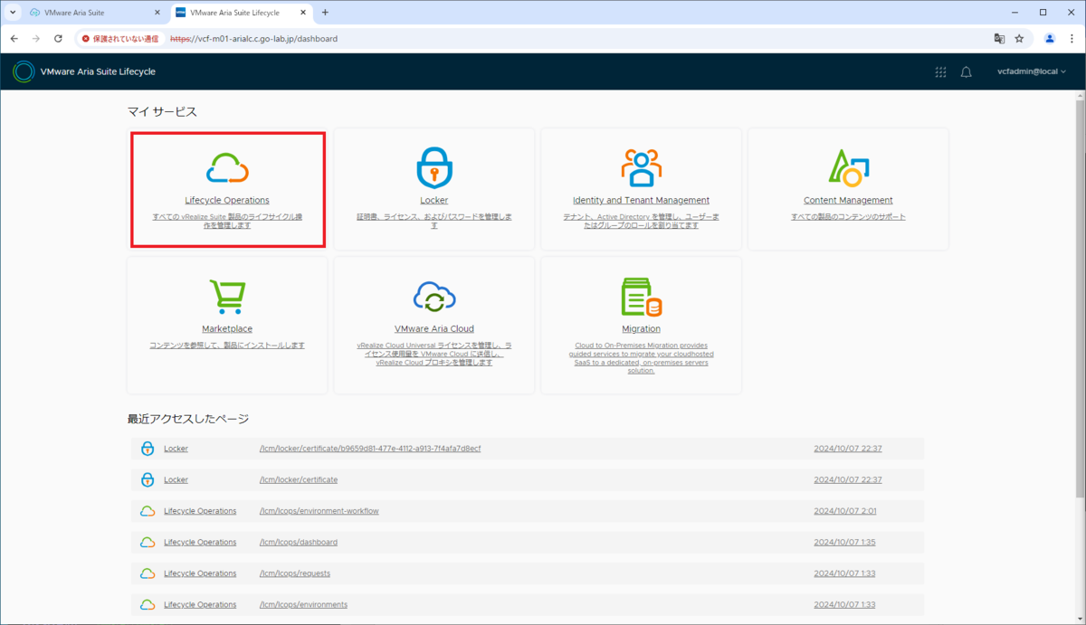This screenshot has height=625, width=1086.
Task: Open the Lifecycle Operations title link
Action: [x=227, y=201]
